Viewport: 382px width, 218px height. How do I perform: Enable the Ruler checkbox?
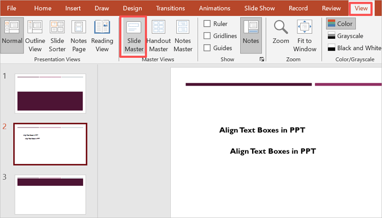207,23
